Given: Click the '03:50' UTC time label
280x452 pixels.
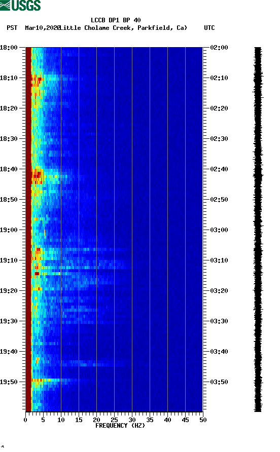Looking at the screenshot, I should coord(219,382).
